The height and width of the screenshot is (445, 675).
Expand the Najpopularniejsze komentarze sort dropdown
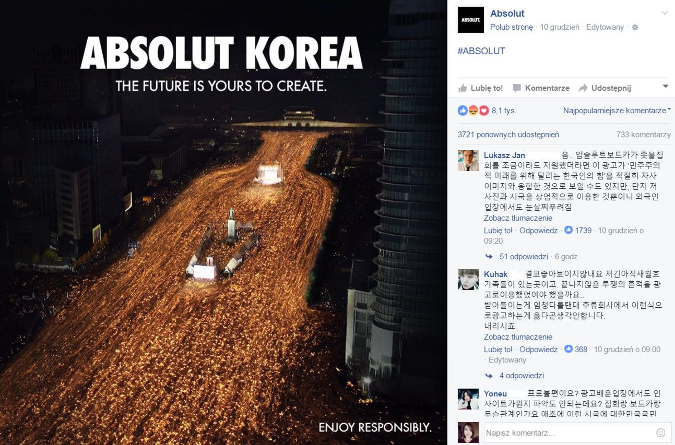pos(617,111)
